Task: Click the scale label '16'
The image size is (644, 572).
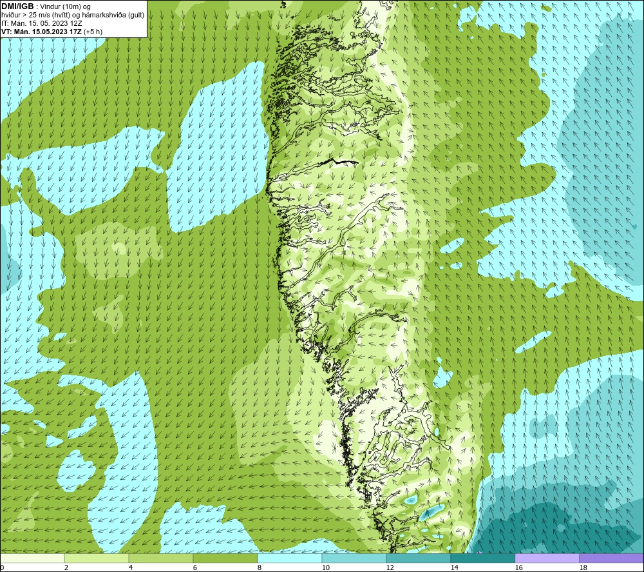Action: (518, 567)
